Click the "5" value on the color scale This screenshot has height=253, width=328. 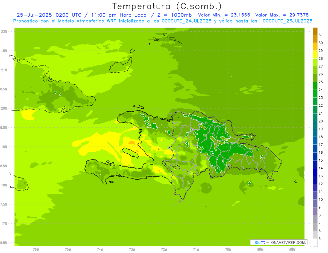pyautogui.click(x=320, y=239)
